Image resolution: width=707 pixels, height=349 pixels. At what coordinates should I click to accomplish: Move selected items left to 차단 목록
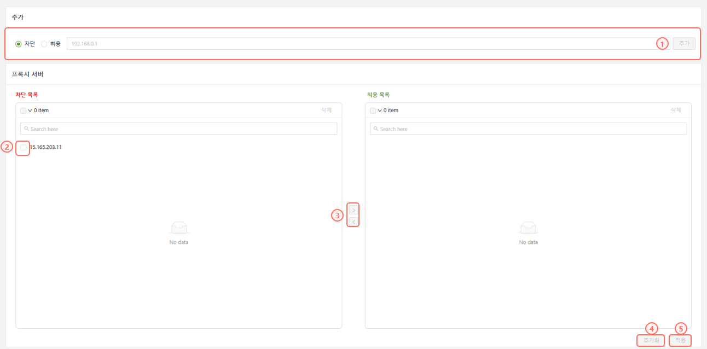tap(353, 222)
